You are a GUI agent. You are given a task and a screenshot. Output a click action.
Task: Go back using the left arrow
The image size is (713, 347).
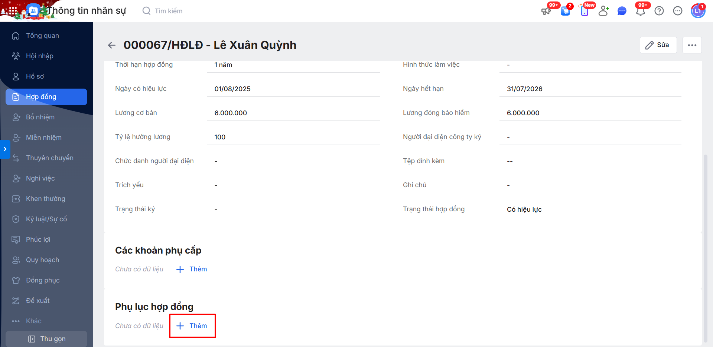coord(111,45)
